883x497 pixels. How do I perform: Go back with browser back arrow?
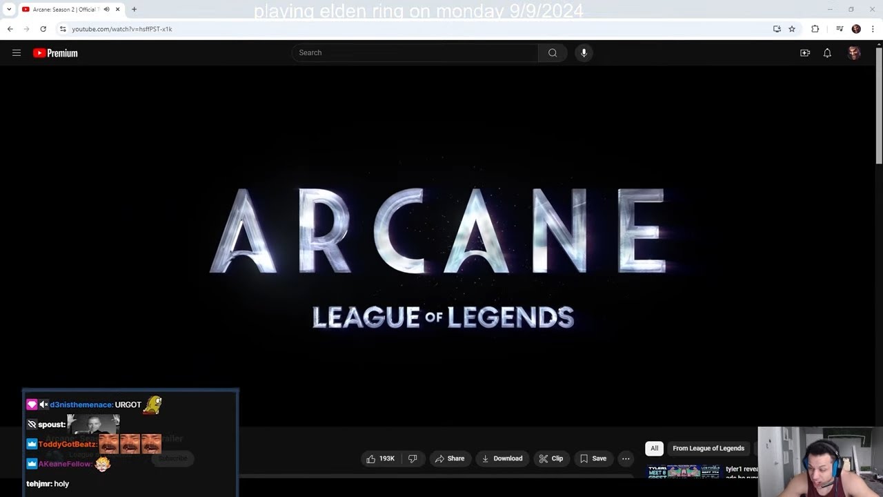(x=10, y=29)
